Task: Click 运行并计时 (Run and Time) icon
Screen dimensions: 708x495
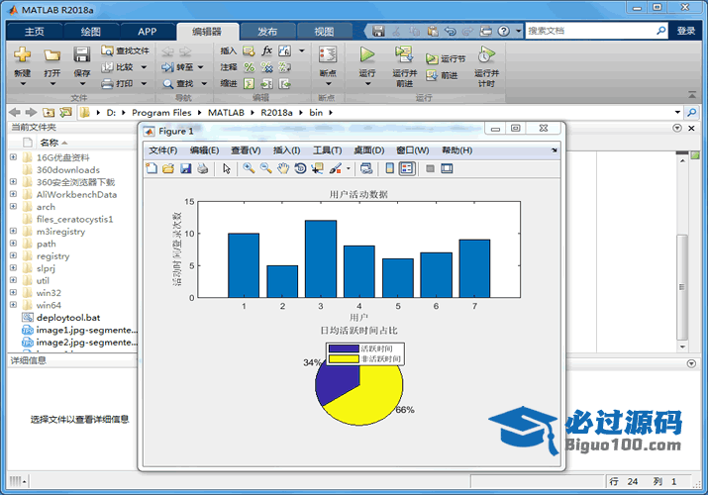Action: [486, 54]
